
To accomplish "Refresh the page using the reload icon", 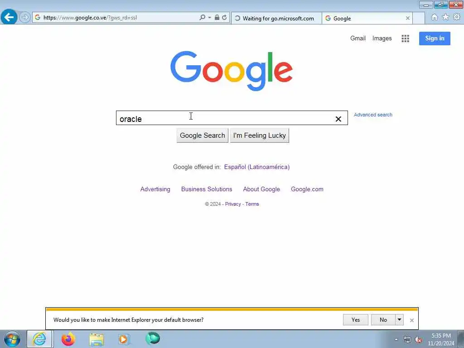I will (x=225, y=18).
